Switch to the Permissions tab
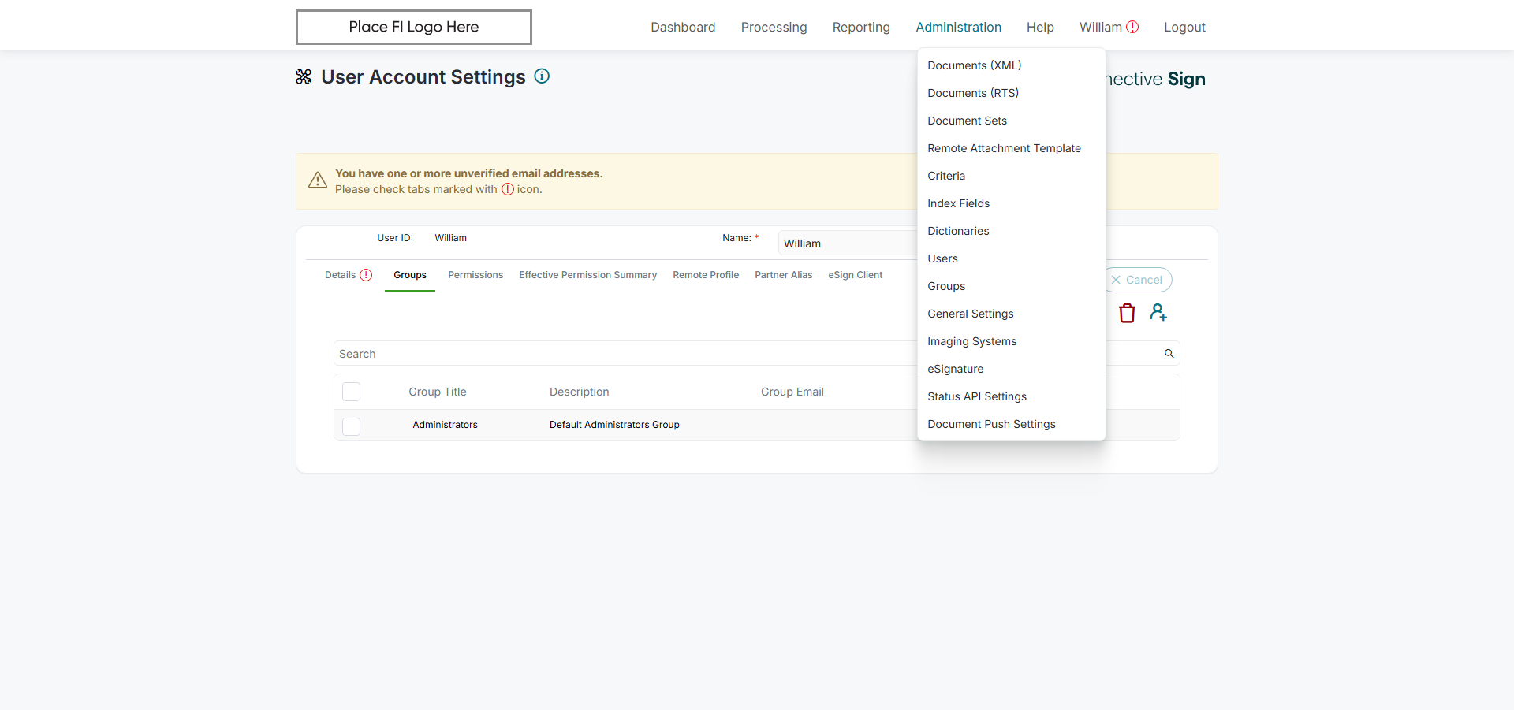The height and width of the screenshot is (710, 1514). (475, 275)
